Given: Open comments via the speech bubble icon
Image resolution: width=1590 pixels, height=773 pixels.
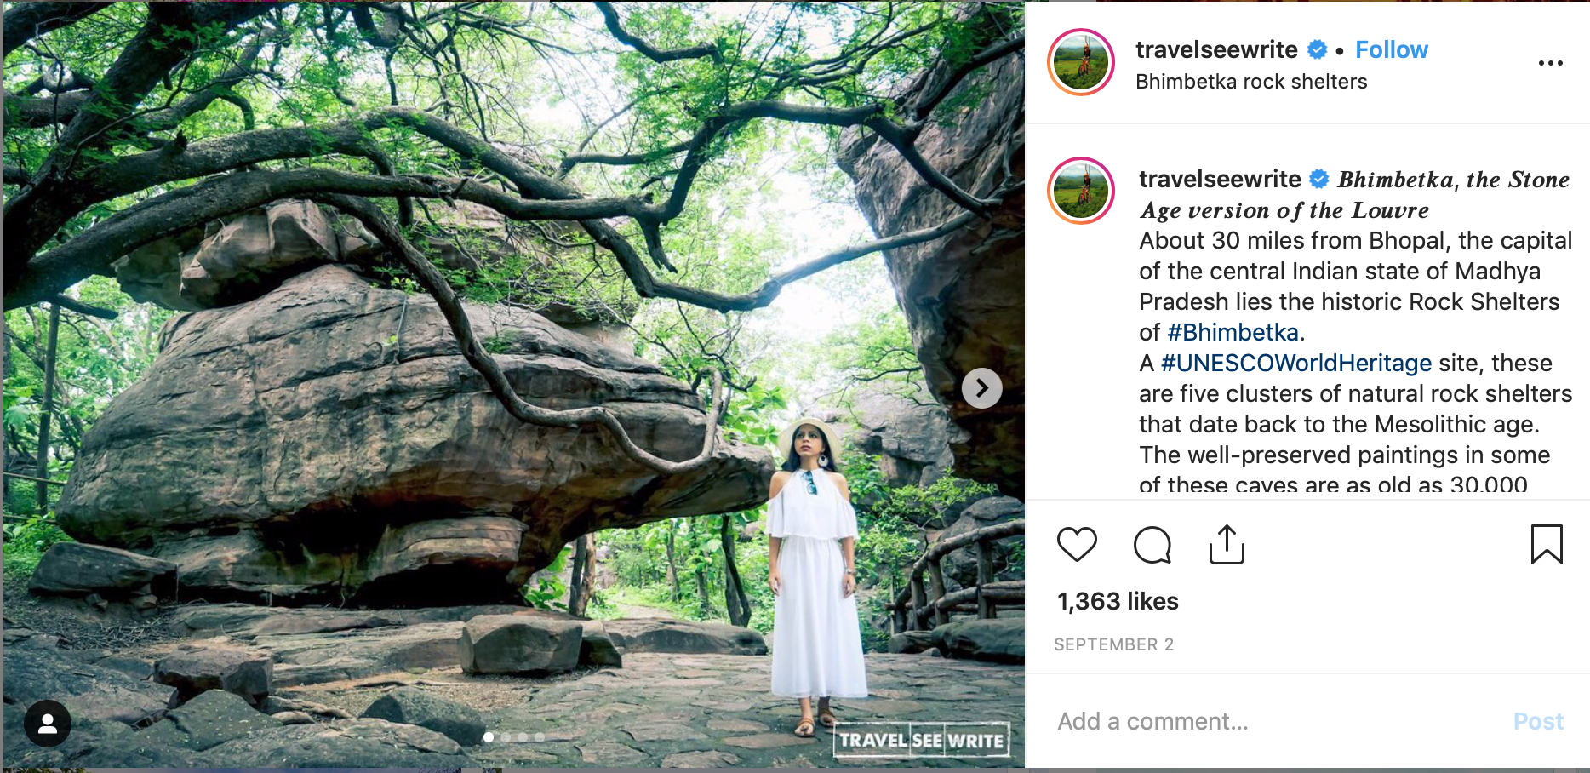Looking at the screenshot, I should tap(1152, 545).
